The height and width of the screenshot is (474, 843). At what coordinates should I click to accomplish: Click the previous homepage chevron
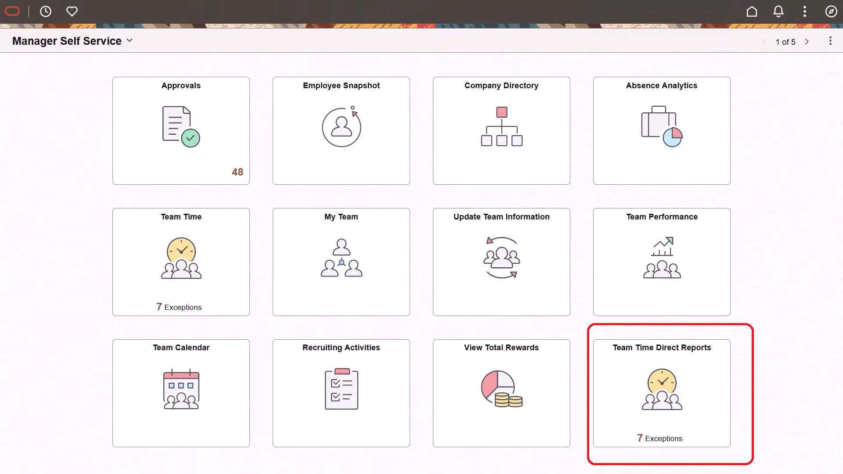(x=764, y=42)
